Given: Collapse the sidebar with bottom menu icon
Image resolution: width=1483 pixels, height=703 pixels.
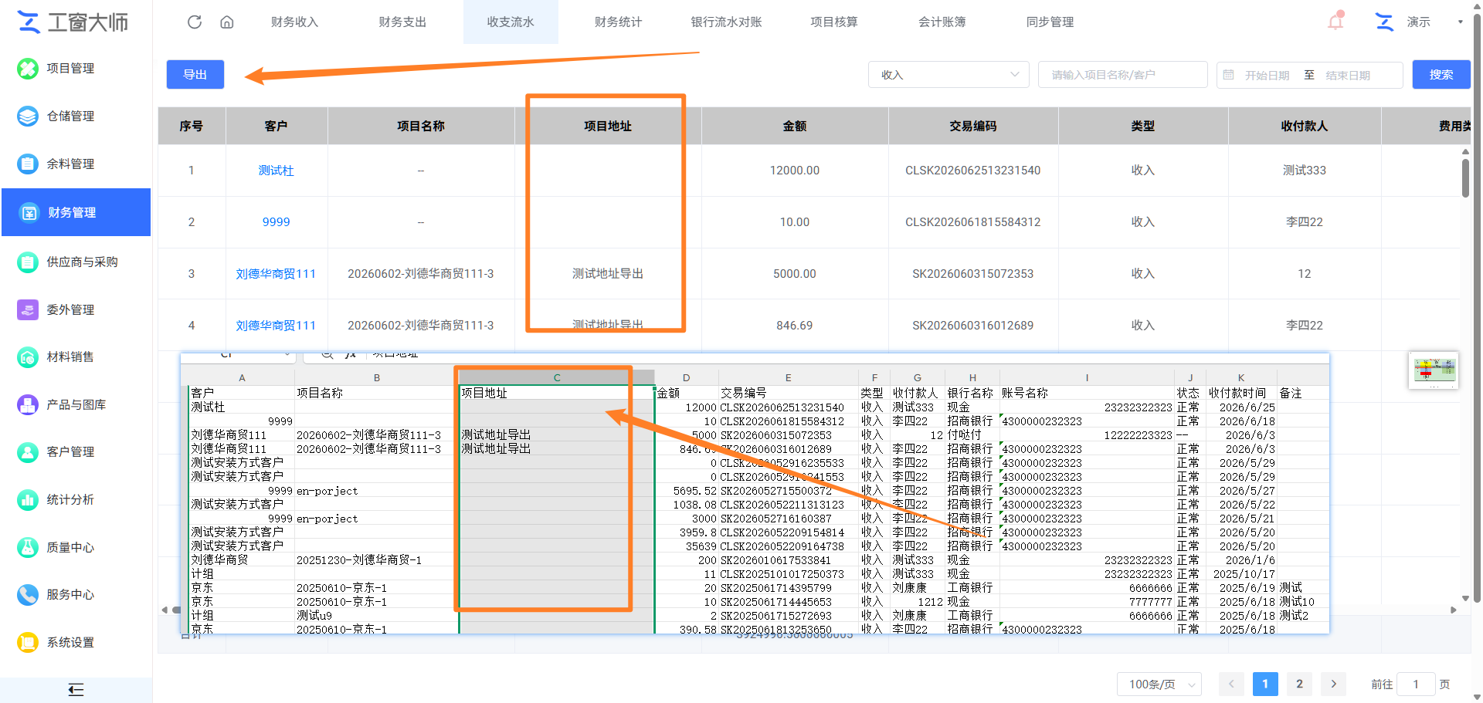Looking at the screenshot, I should (76, 690).
